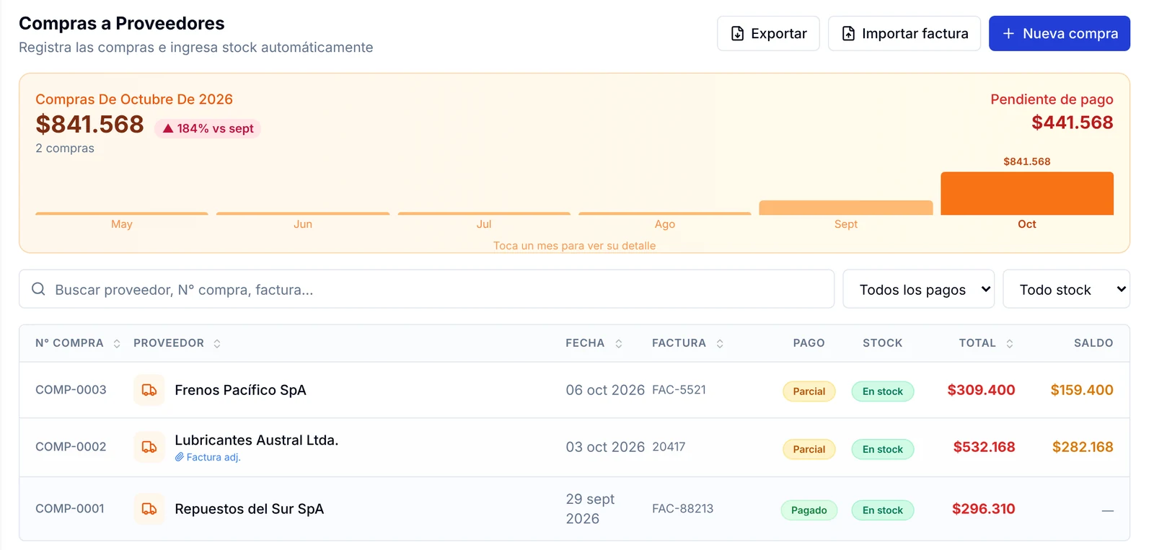The width and height of the screenshot is (1154, 550).
Task: Click En stock badge in COMP-0003 row
Action: 883,391
